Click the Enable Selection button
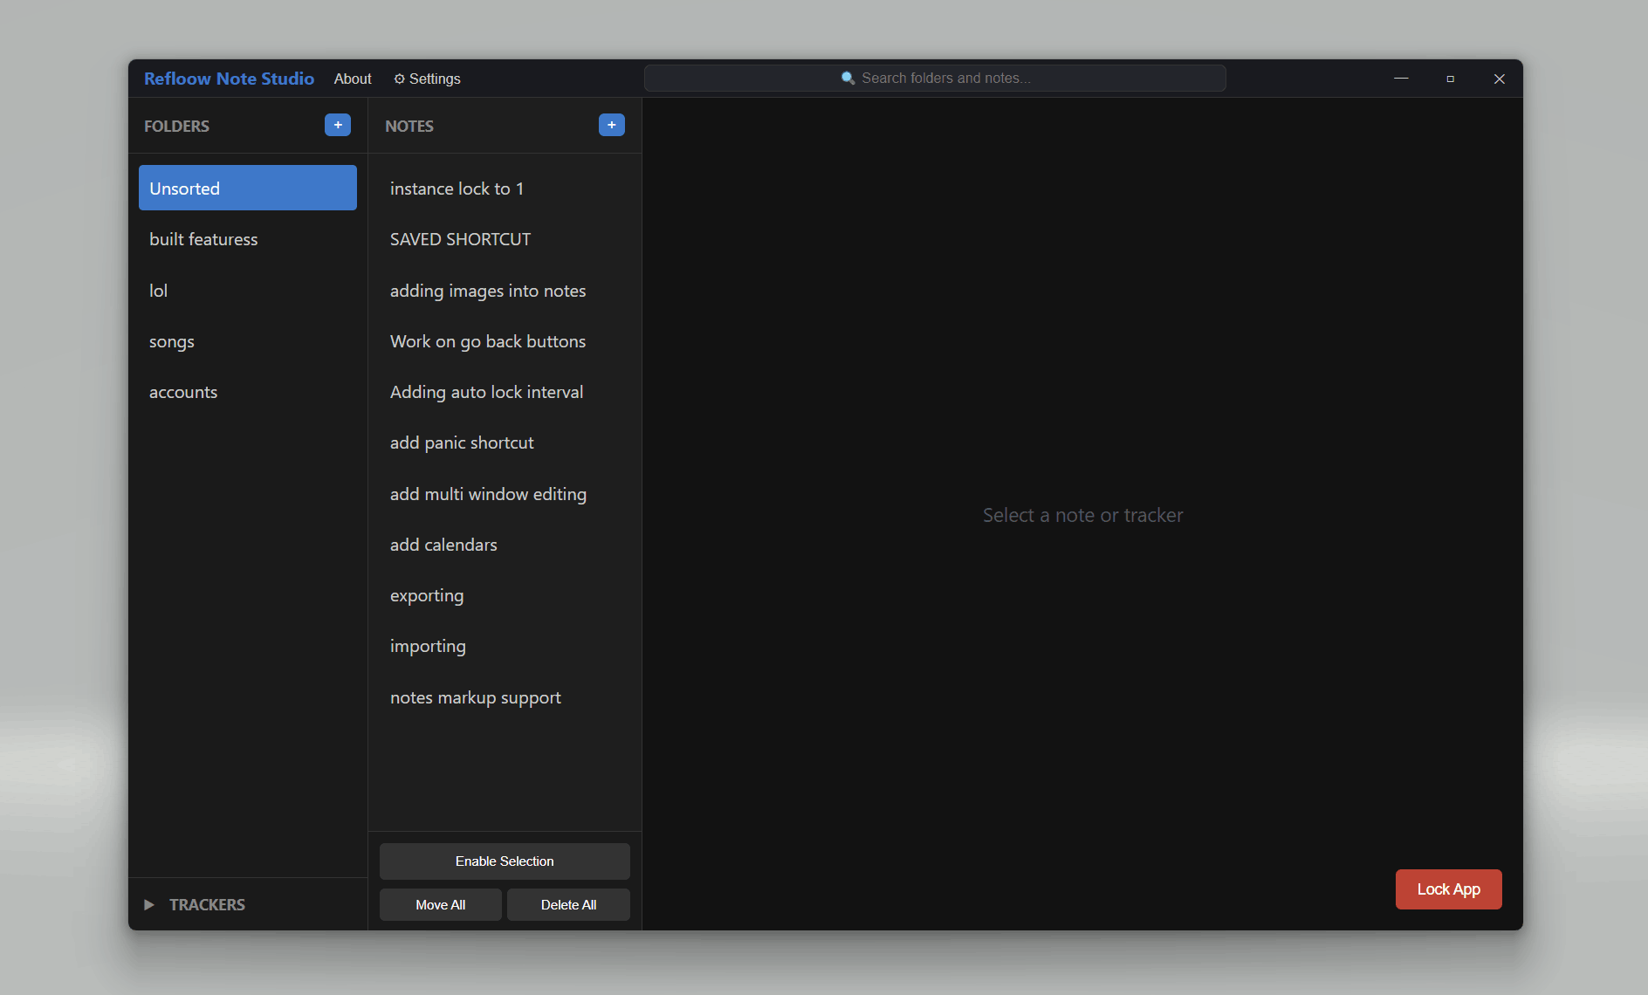 [x=504, y=861]
